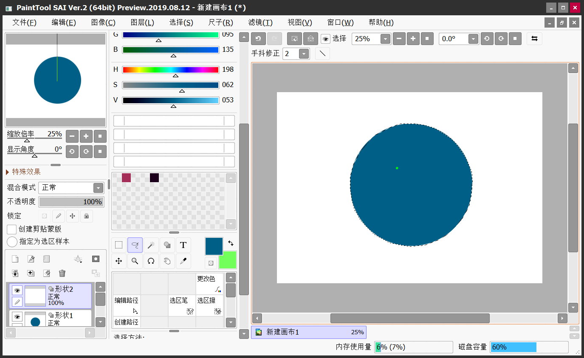Create a new pen tool layer
584x358 pixels.
point(31,259)
